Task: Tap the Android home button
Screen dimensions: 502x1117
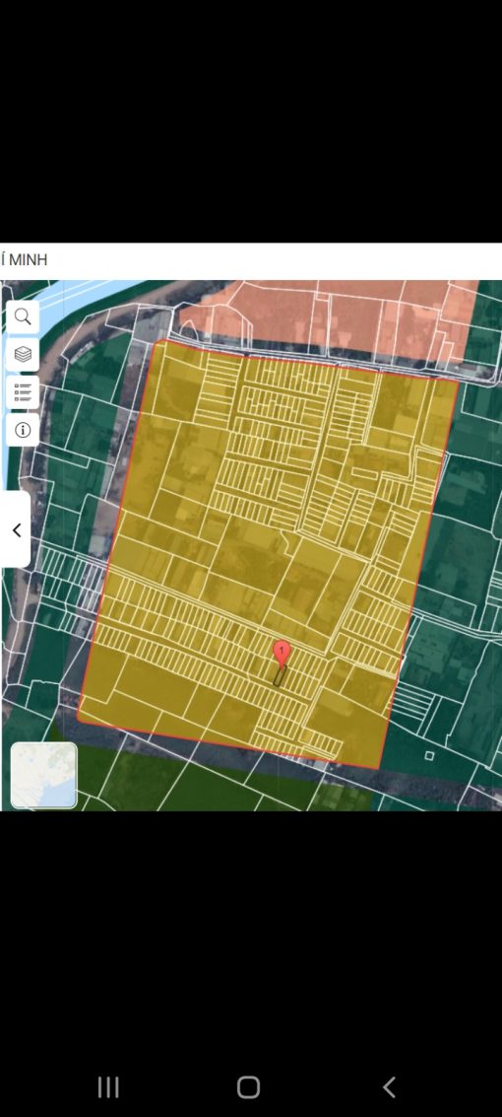Action: click(248, 1087)
